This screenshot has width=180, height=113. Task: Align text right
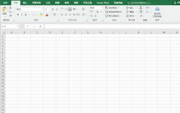coord(70,15)
